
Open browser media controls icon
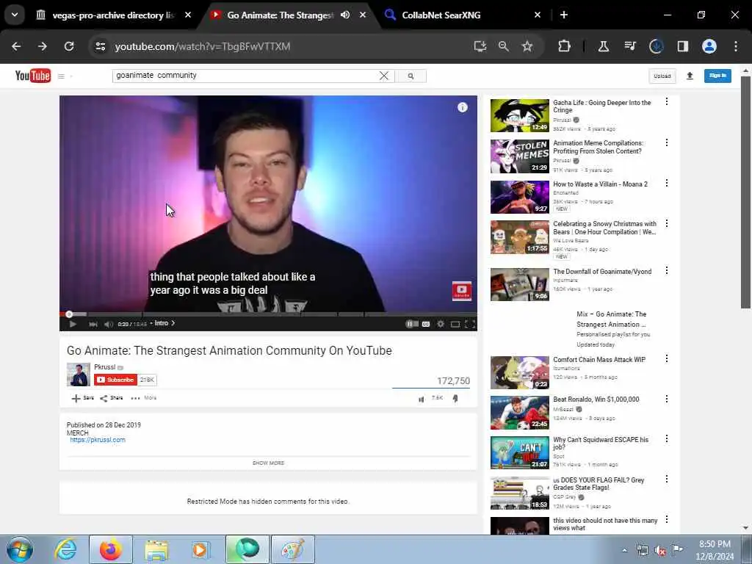[629, 46]
